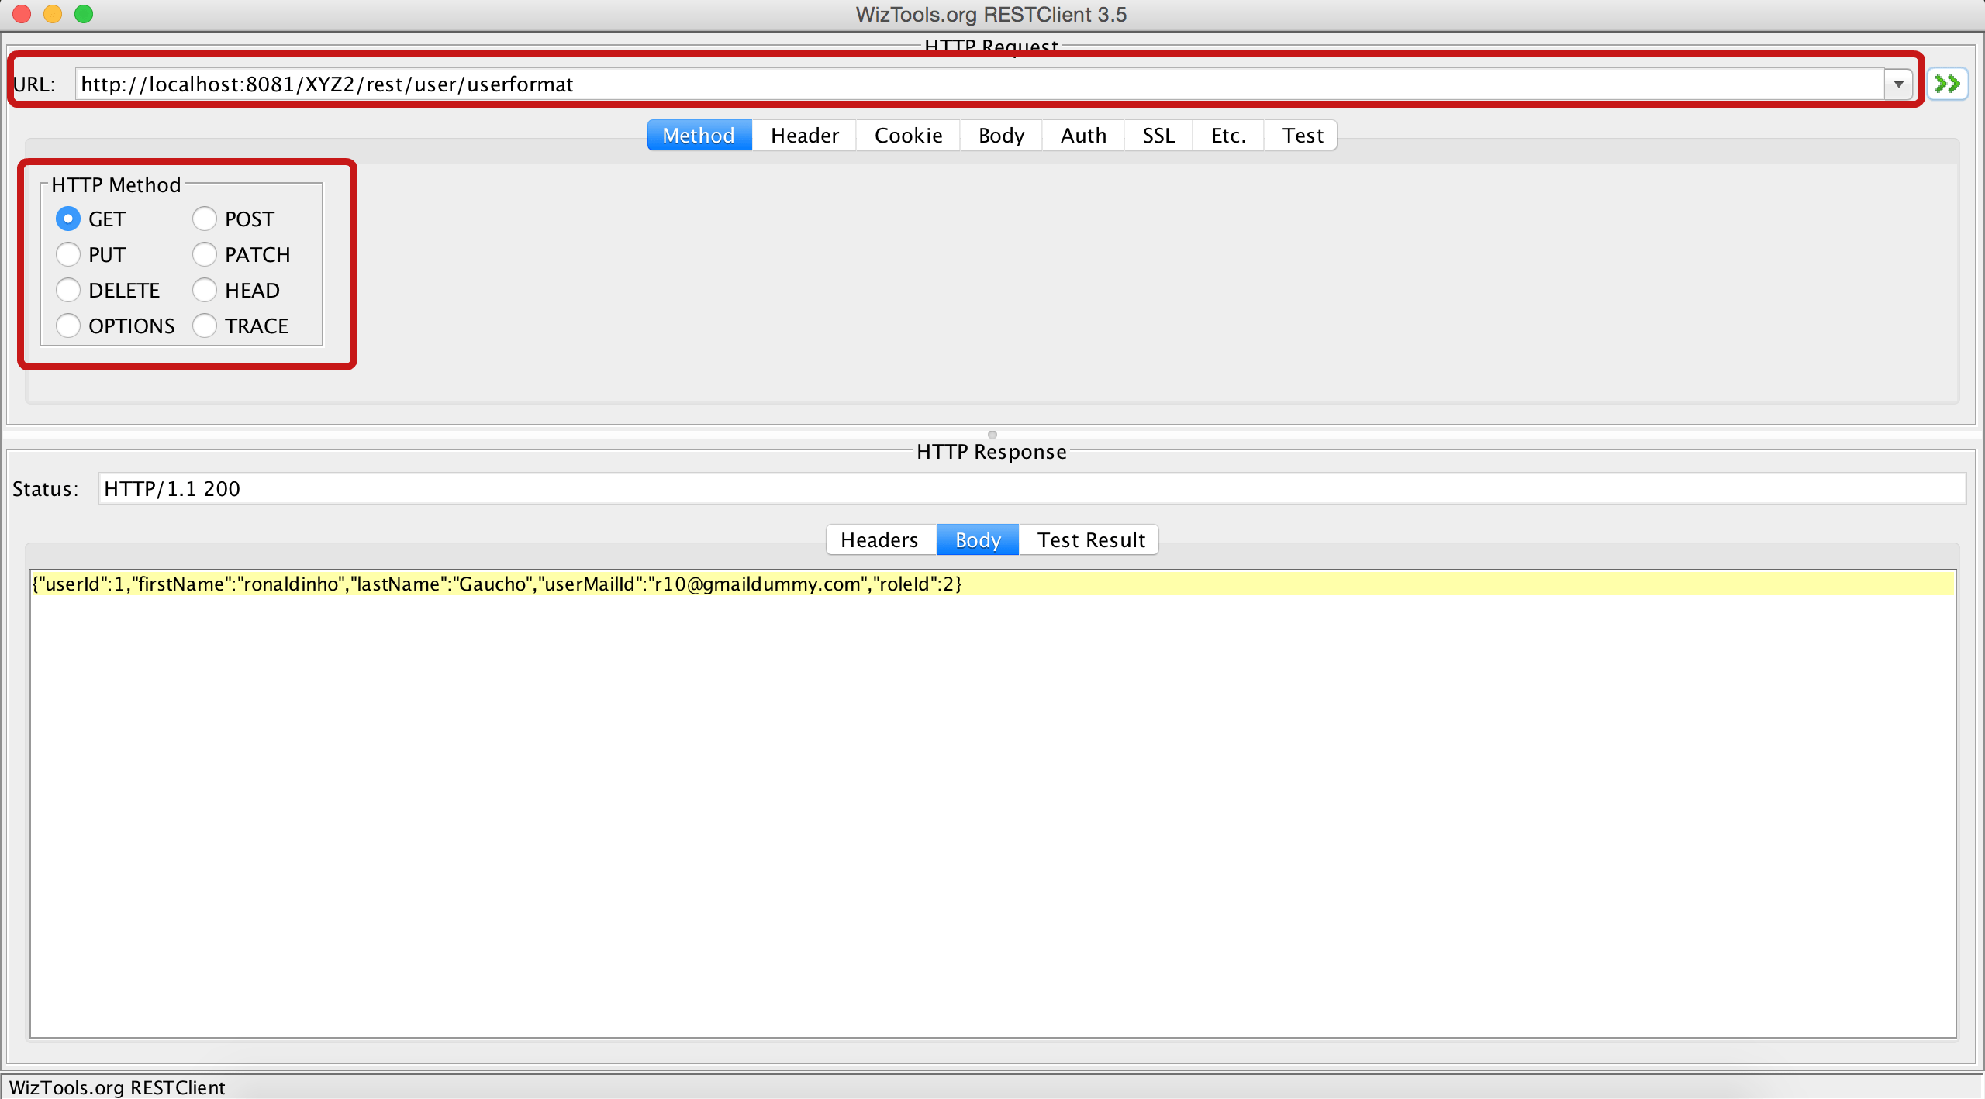The image size is (1985, 1099).
Task: Open the Auth request tab
Action: [x=1082, y=135]
